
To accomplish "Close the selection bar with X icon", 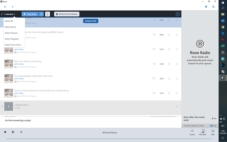I will 178,14.
